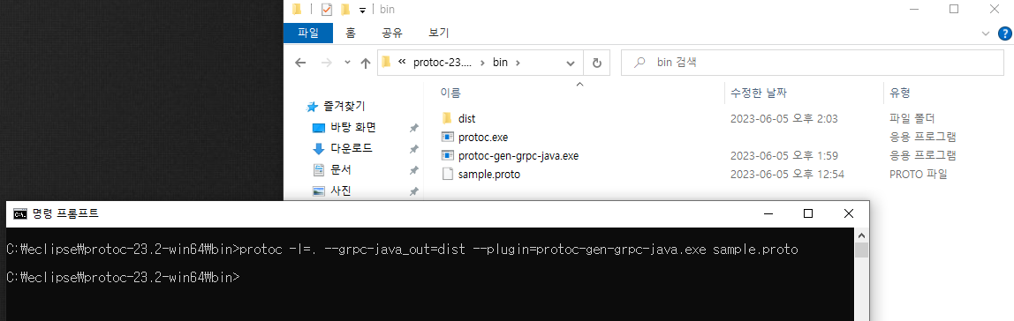Sort by the 이름 column header
Image resolution: width=1014 pixels, height=321 pixels.
tap(450, 93)
